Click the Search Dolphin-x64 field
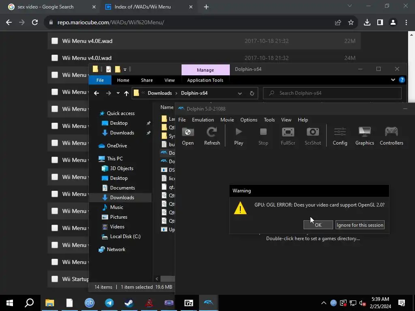 pyautogui.click(x=332, y=93)
